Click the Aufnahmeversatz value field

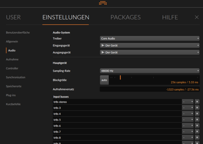150,89
